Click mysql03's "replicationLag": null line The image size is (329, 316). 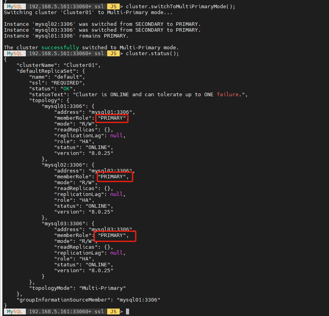(x=90, y=253)
